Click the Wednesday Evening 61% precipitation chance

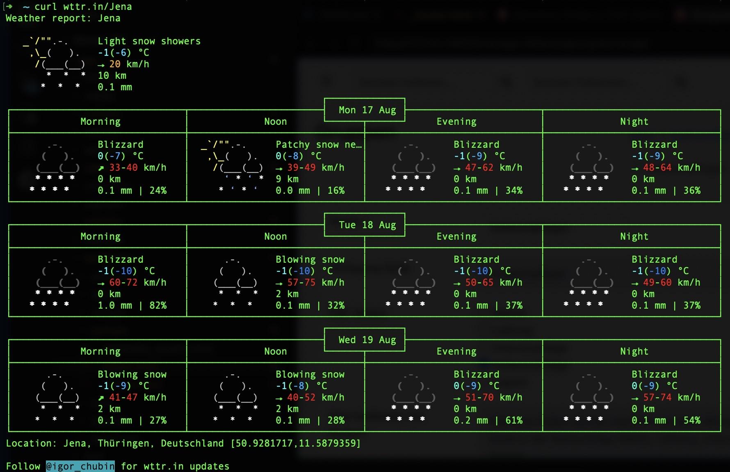pyautogui.click(x=514, y=420)
